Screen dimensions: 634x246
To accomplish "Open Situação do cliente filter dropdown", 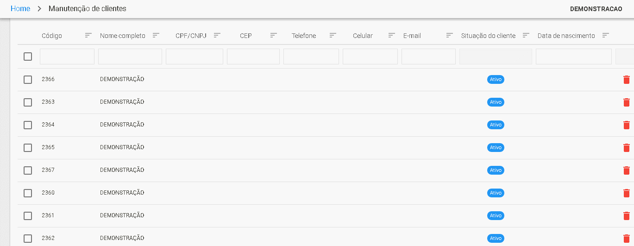I will (x=496, y=57).
